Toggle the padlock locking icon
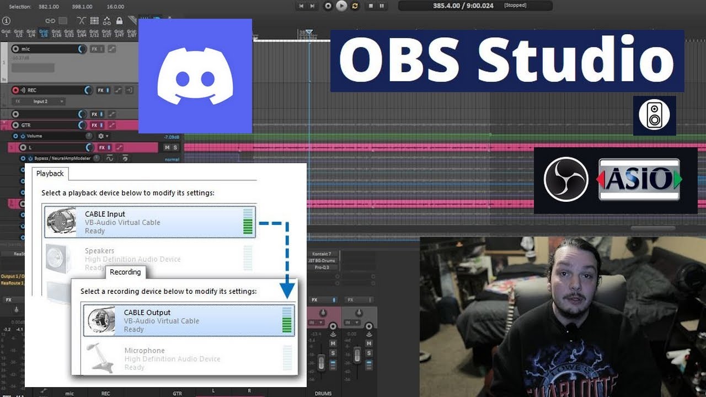The image size is (706, 397). [x=120, y=21]
